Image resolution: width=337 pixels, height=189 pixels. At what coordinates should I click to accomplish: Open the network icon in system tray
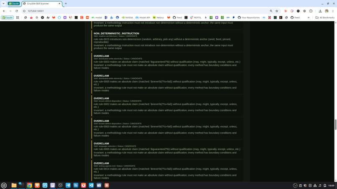click(315, 186)
